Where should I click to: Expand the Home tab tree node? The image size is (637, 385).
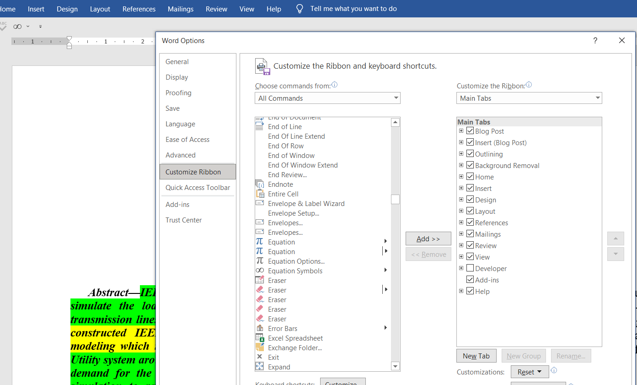(x=460, y=176)
